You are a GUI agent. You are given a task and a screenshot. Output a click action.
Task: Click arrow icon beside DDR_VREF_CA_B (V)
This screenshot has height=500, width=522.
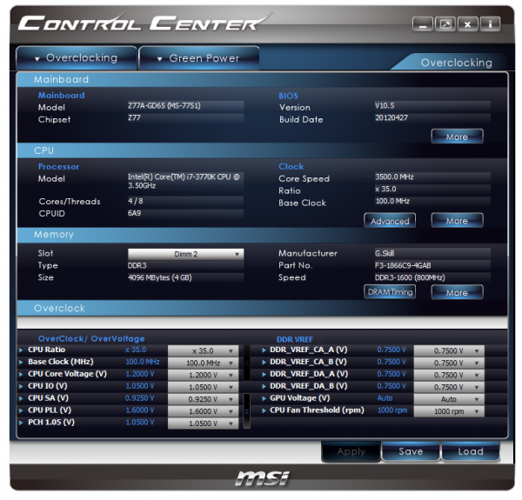(x=264, y=363)
